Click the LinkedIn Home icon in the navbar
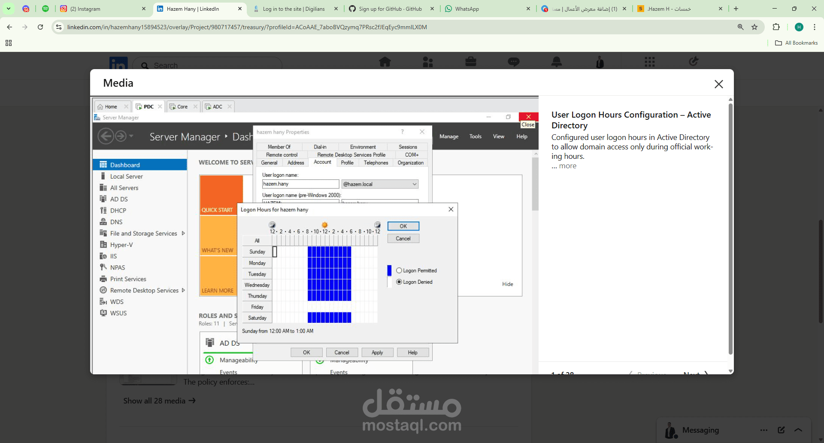Image resolution: width=824 pixels, height=443 pixels. click(385, 62)
